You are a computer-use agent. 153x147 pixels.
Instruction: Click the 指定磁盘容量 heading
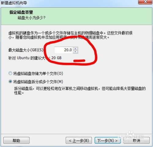[21, 12]
